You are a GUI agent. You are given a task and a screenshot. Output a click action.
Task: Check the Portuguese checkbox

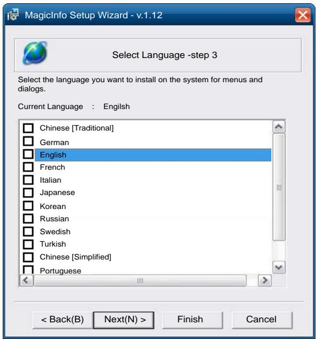coord(28,270)
